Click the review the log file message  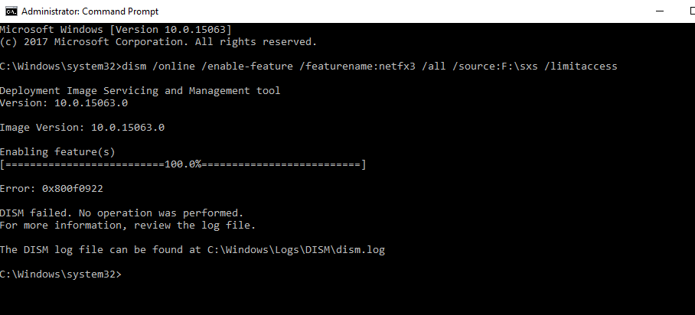click(195, 226)
